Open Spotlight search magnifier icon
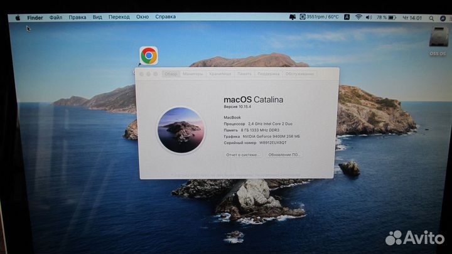 point(431,18)
